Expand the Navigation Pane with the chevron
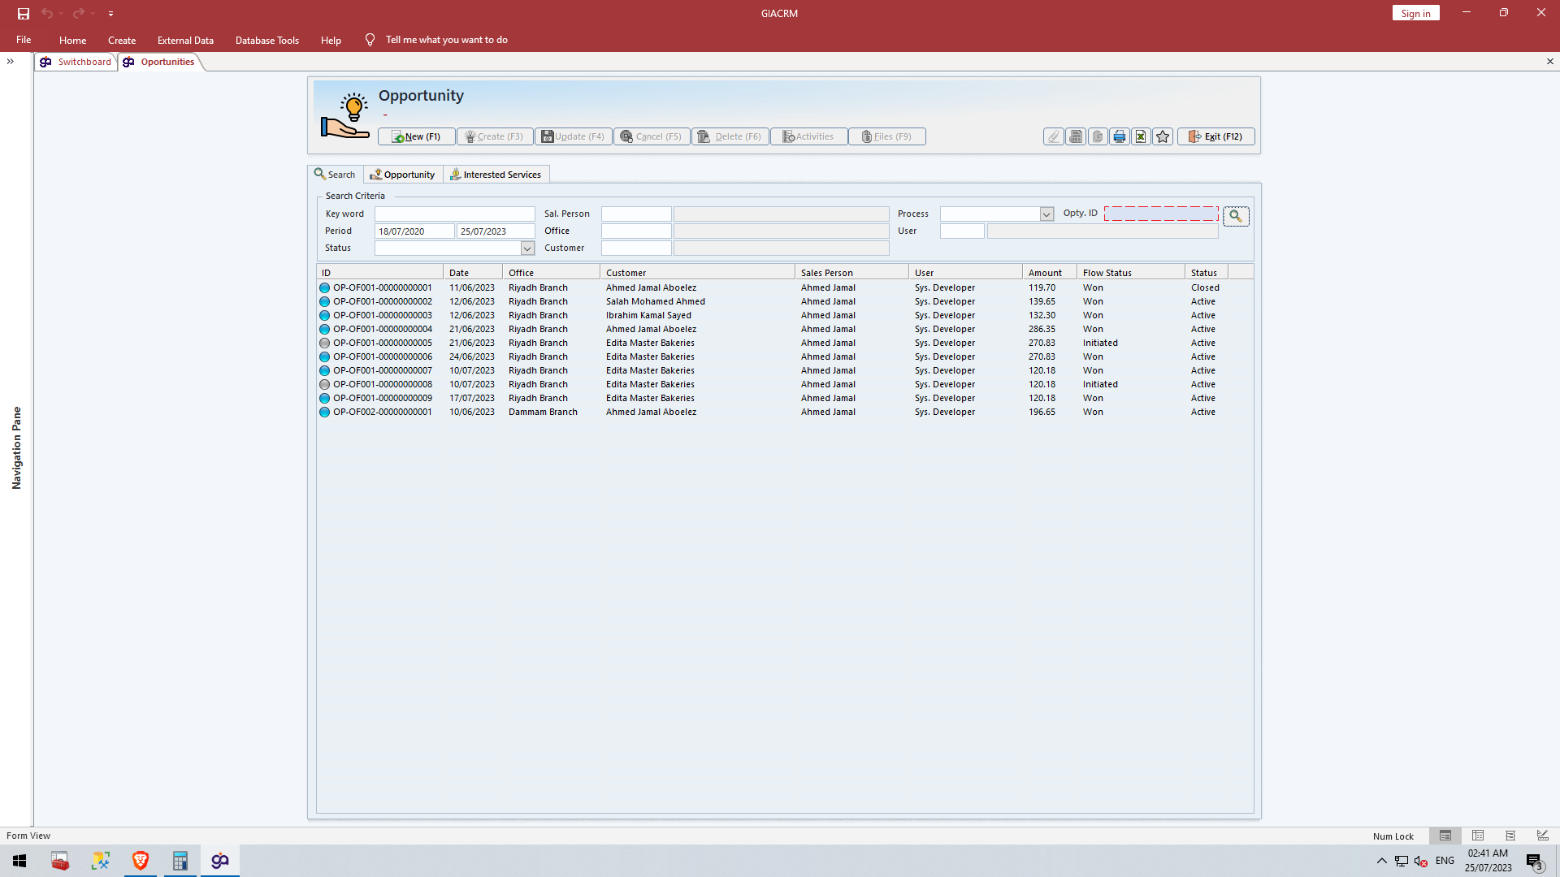Viewport: 1560px width, 877px height. coord(11,62)
